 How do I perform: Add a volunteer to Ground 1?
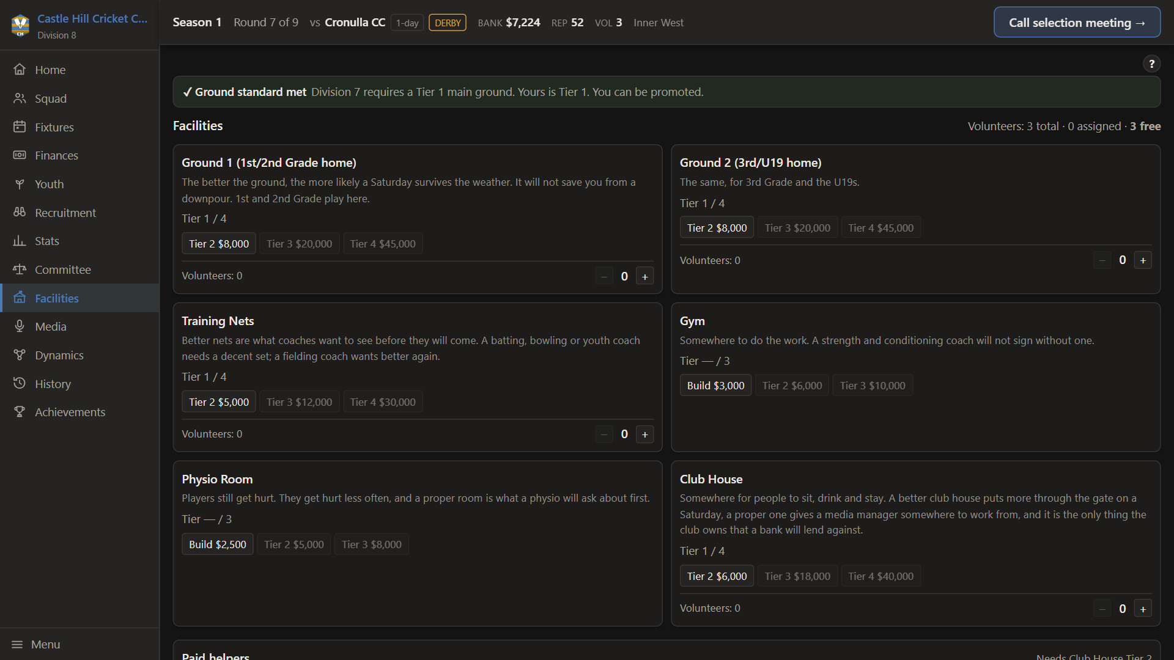(x=644, y=276)
